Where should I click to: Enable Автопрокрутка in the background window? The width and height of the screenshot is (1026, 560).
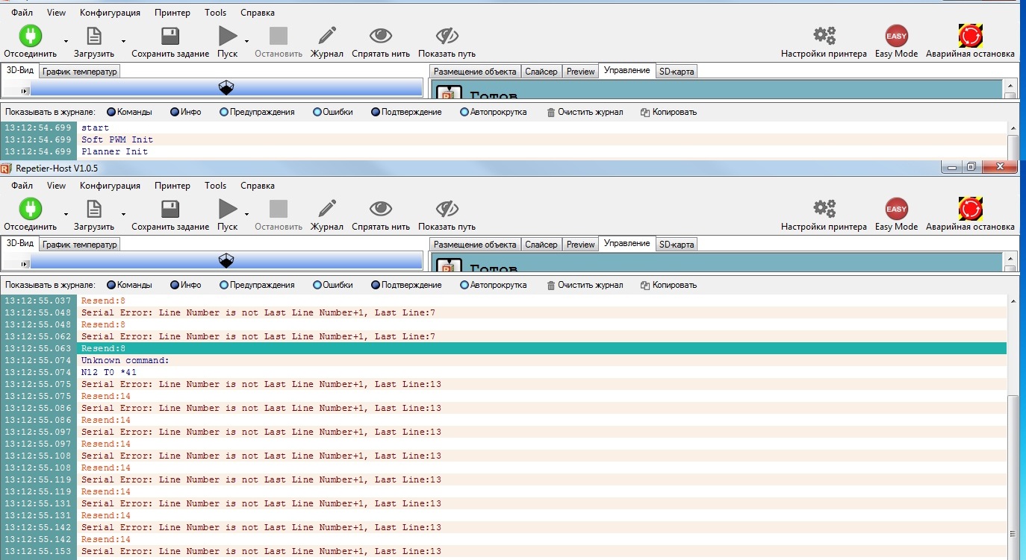point(494,112)
